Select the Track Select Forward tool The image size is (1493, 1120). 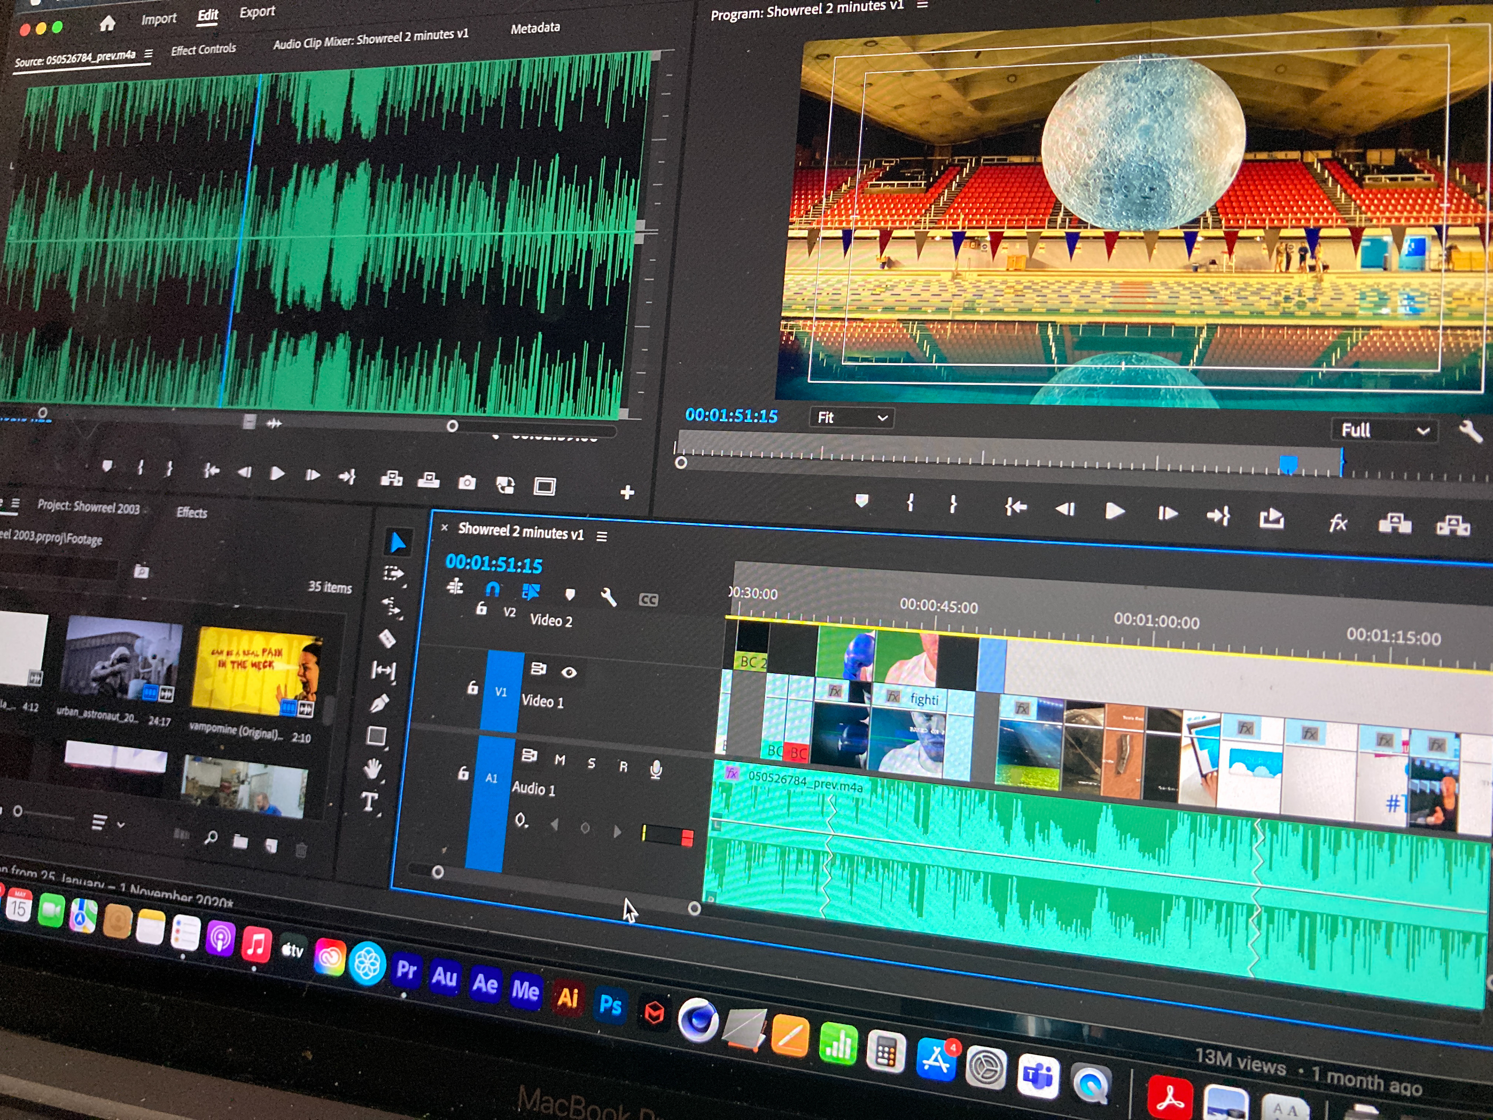393,574
